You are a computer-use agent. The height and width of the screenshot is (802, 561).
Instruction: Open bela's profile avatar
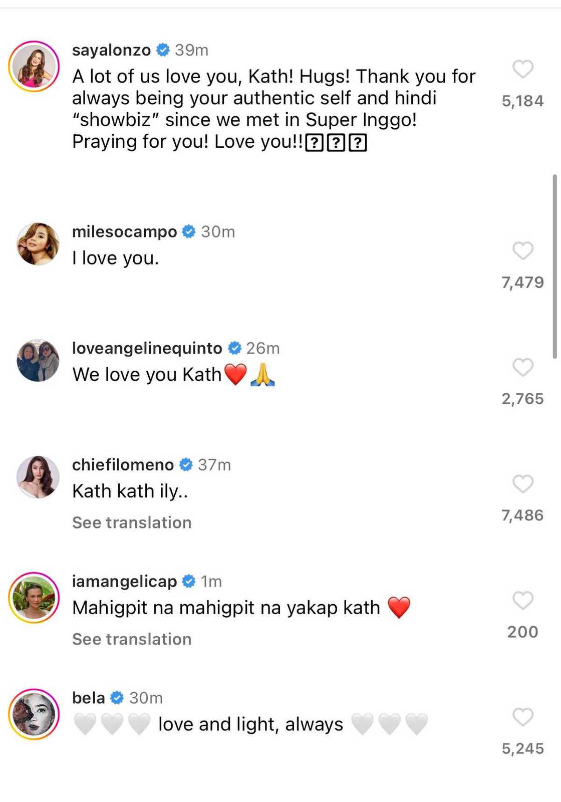point(34,714)
